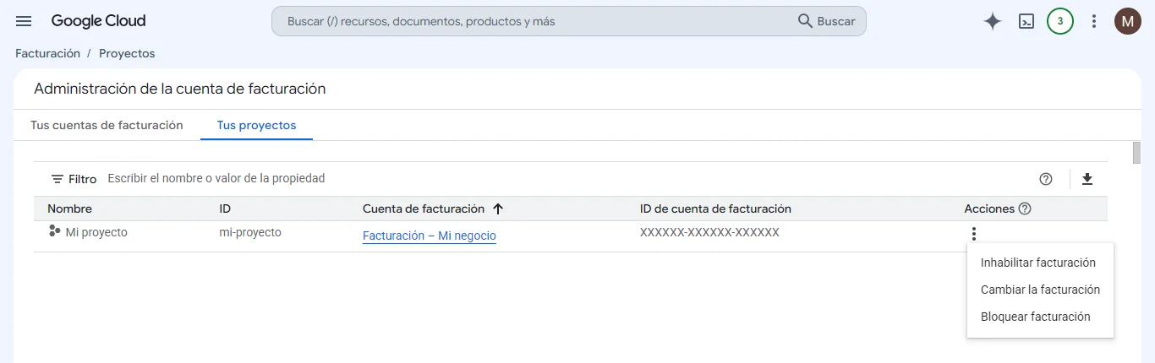Open Facturación – Mi negocio link
This screenshot has height=363, width=1155.
[x=430, y=236]
